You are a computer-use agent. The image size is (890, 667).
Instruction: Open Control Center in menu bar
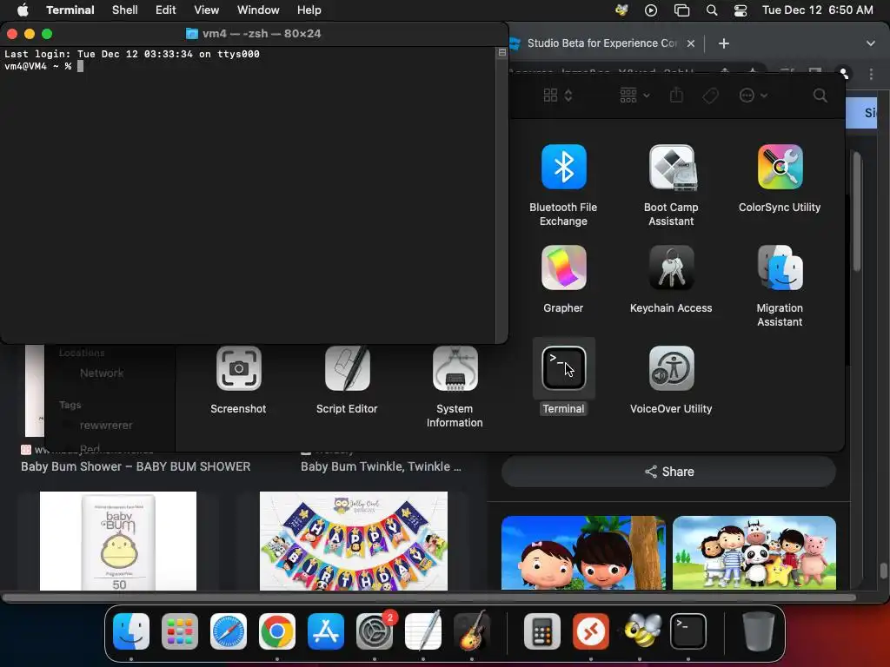pos(741,10)
